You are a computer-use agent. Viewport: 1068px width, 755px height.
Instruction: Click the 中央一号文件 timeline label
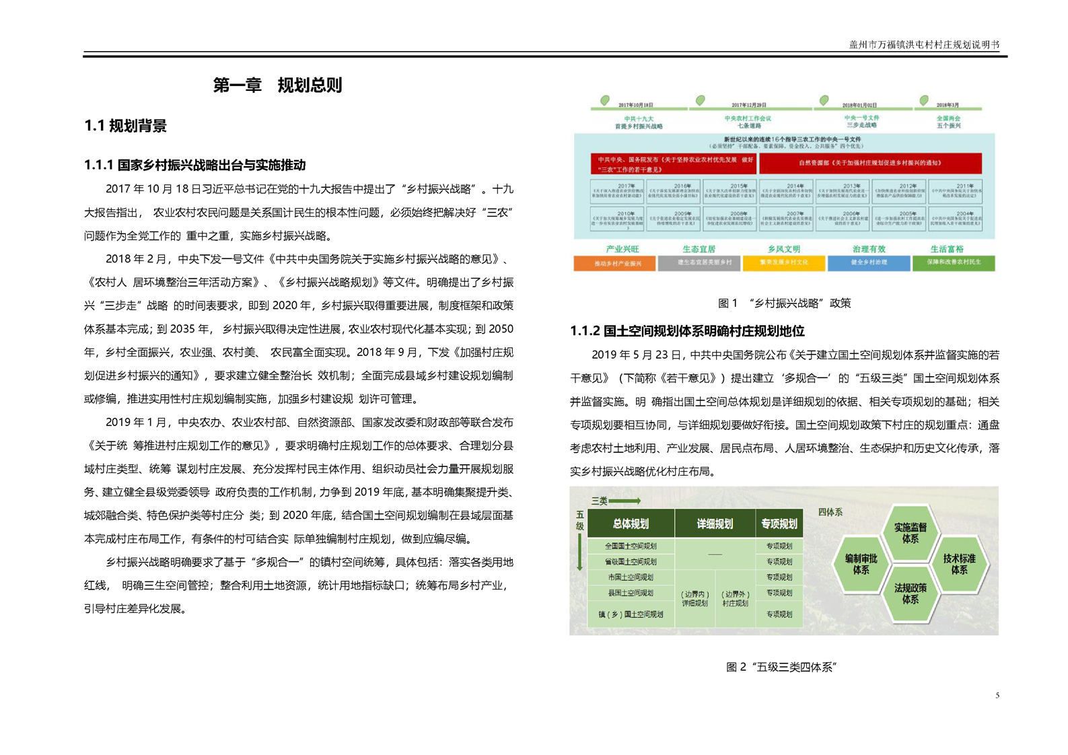click(x=861, y=118)
